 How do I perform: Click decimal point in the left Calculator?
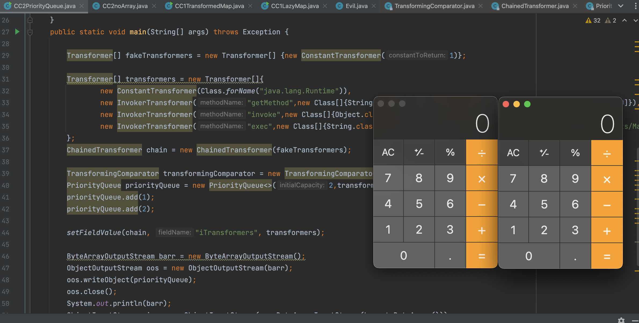point(450,255)
